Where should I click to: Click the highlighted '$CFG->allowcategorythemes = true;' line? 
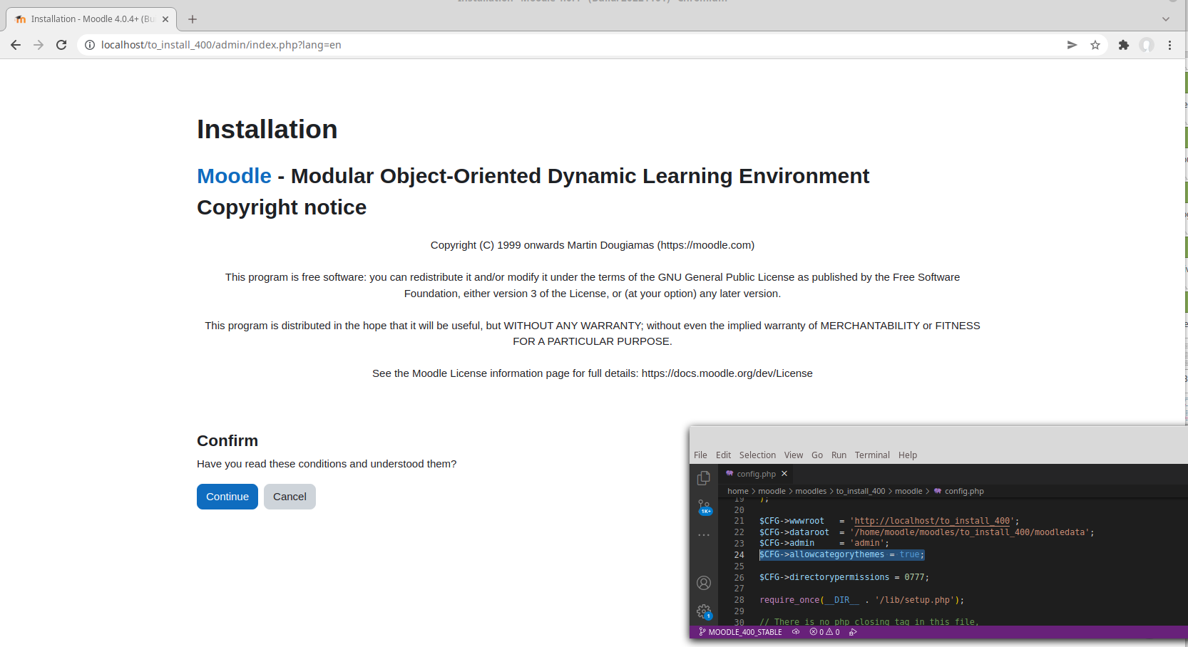[x=841, y=554]
